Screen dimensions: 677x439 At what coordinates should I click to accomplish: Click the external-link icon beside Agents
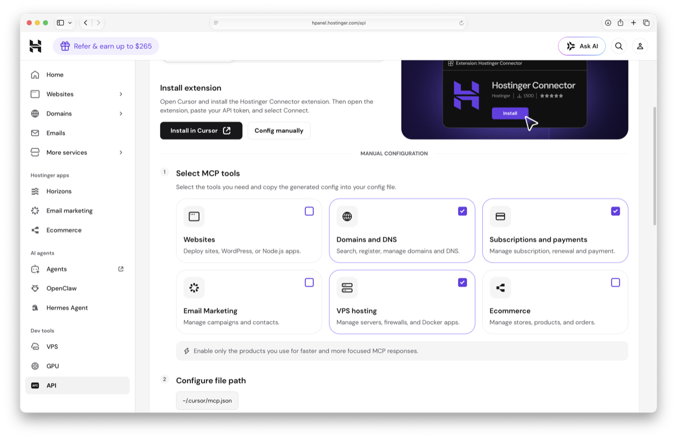coord(121,269)
